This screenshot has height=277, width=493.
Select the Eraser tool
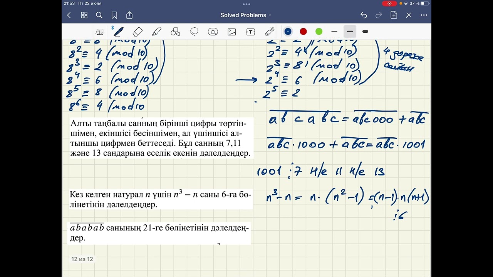pos(138,32)
